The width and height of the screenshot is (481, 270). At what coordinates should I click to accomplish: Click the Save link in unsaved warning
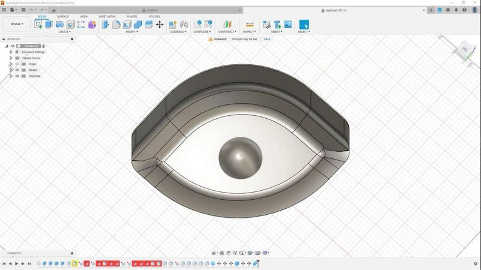click(x=267, y=39)
